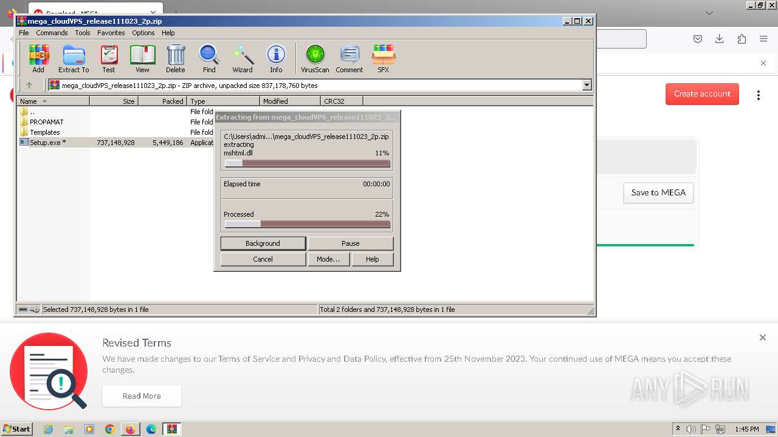Open the Tools menu
This screenshot has height=437, width=778.
tap(83, 33)
